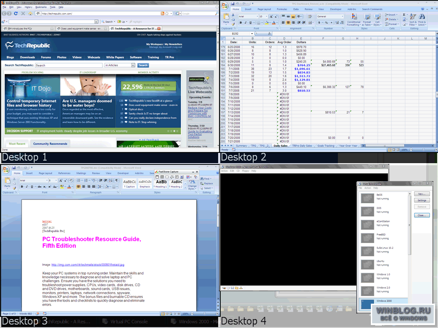Apply accounting dollar format in Excel
This screenshot has width=438, height=328.
point(320,23)
